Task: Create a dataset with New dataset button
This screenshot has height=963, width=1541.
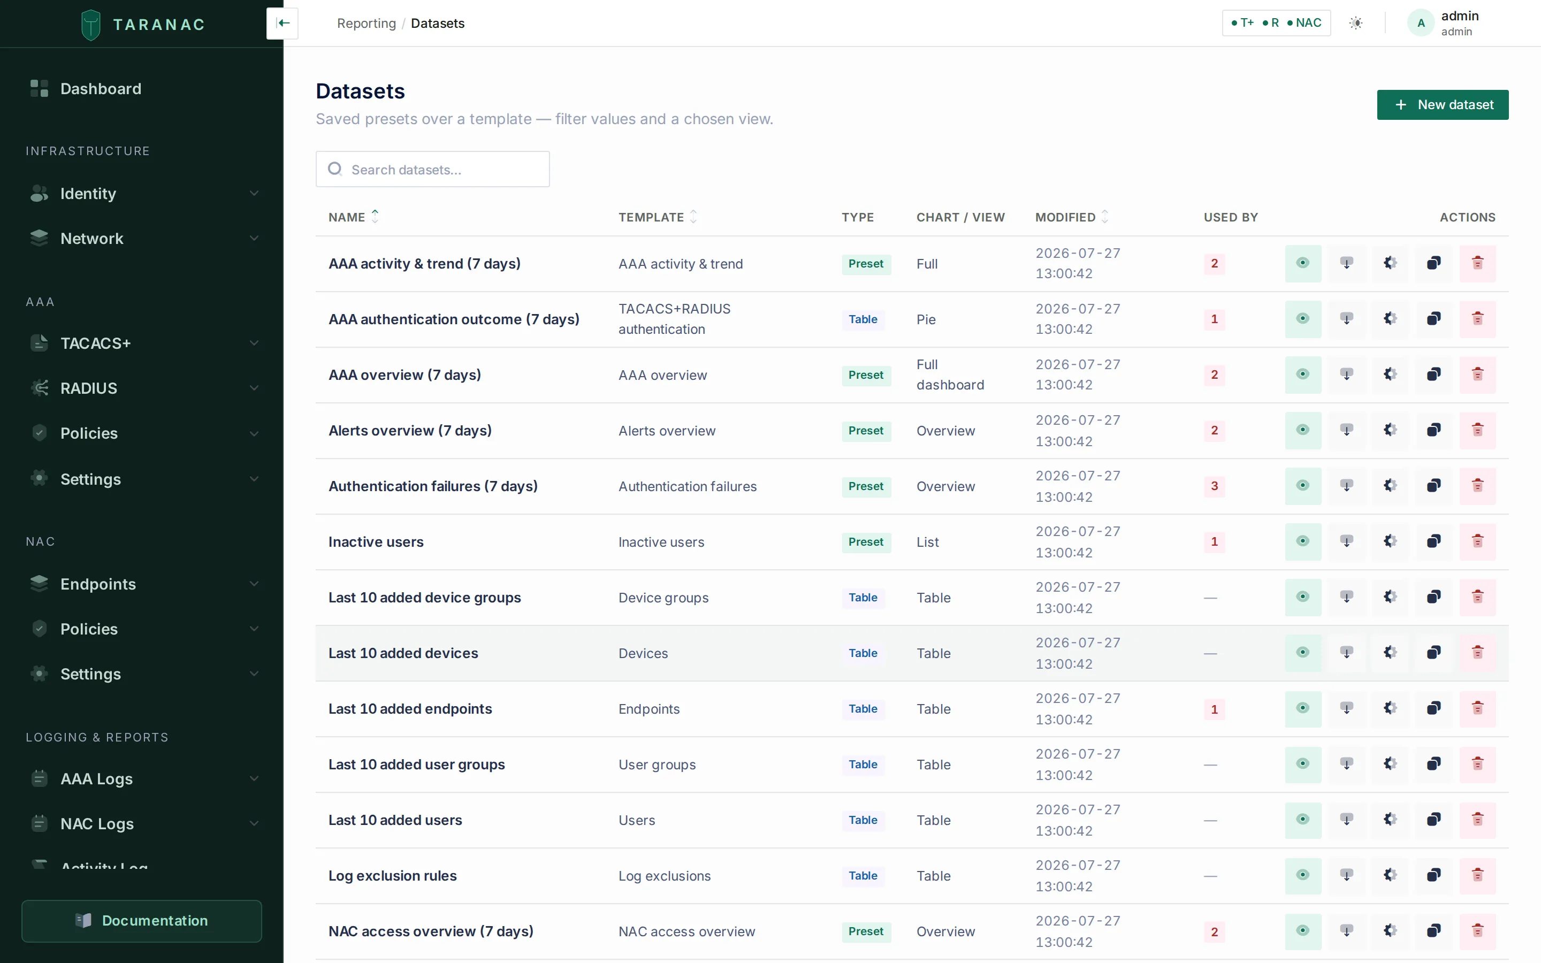Action: [1443, 104]
